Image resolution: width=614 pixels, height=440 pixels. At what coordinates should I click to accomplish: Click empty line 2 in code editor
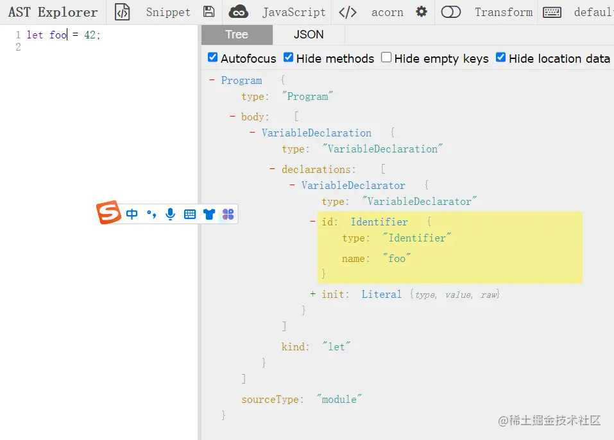pyautogui.click(x=112, y=47)
